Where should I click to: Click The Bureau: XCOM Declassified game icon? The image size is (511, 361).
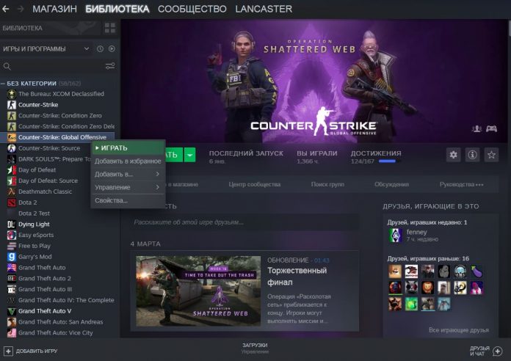tap(12, 94)
